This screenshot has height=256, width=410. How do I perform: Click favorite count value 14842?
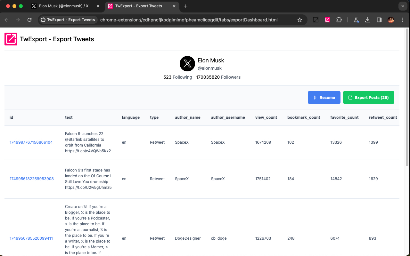point(336,179)
